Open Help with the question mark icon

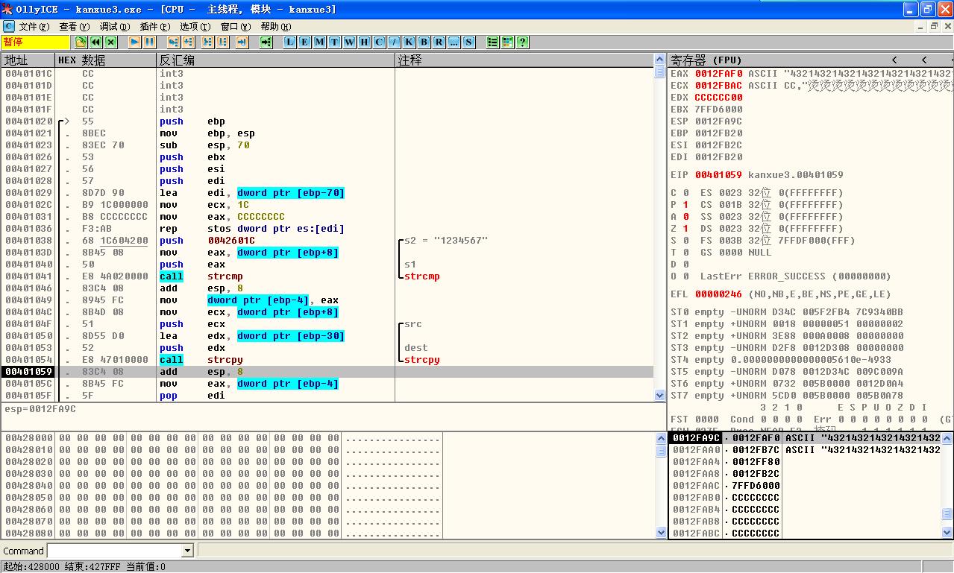pyautogui.click(x=522, y=42)
